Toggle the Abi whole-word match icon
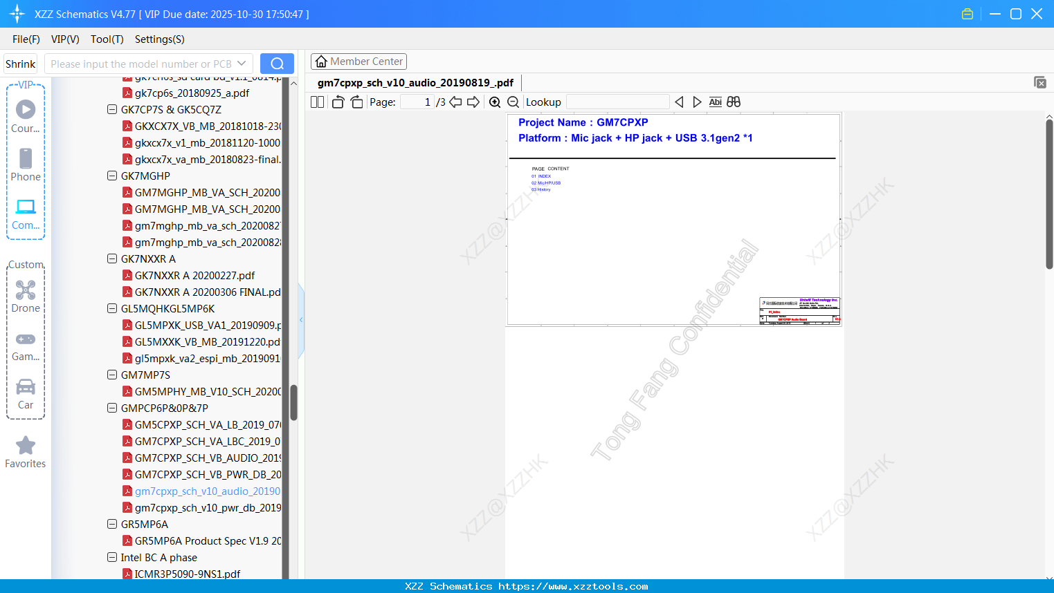Image resolution: width=1054 pixels, height=593 pixels. (x=716, y=102)
